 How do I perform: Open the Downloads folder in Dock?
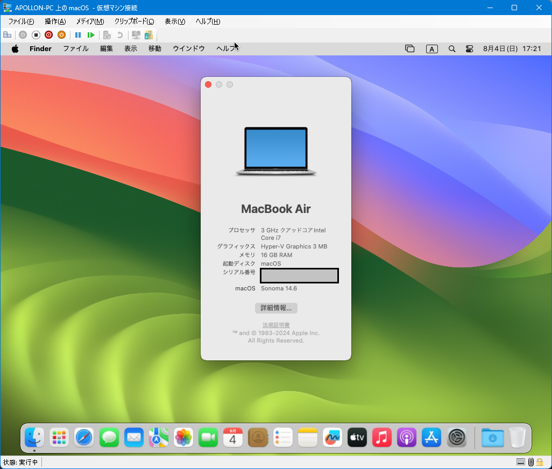tap(492, 438)
